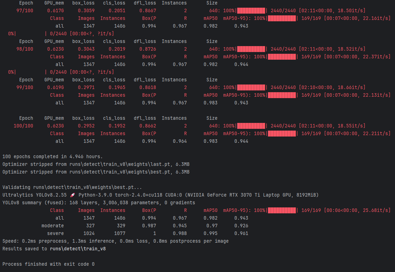This screenshot has width=395, height=272.
Task: Click cls_loss value 0.1965
Action: click(x=117, y=87)
